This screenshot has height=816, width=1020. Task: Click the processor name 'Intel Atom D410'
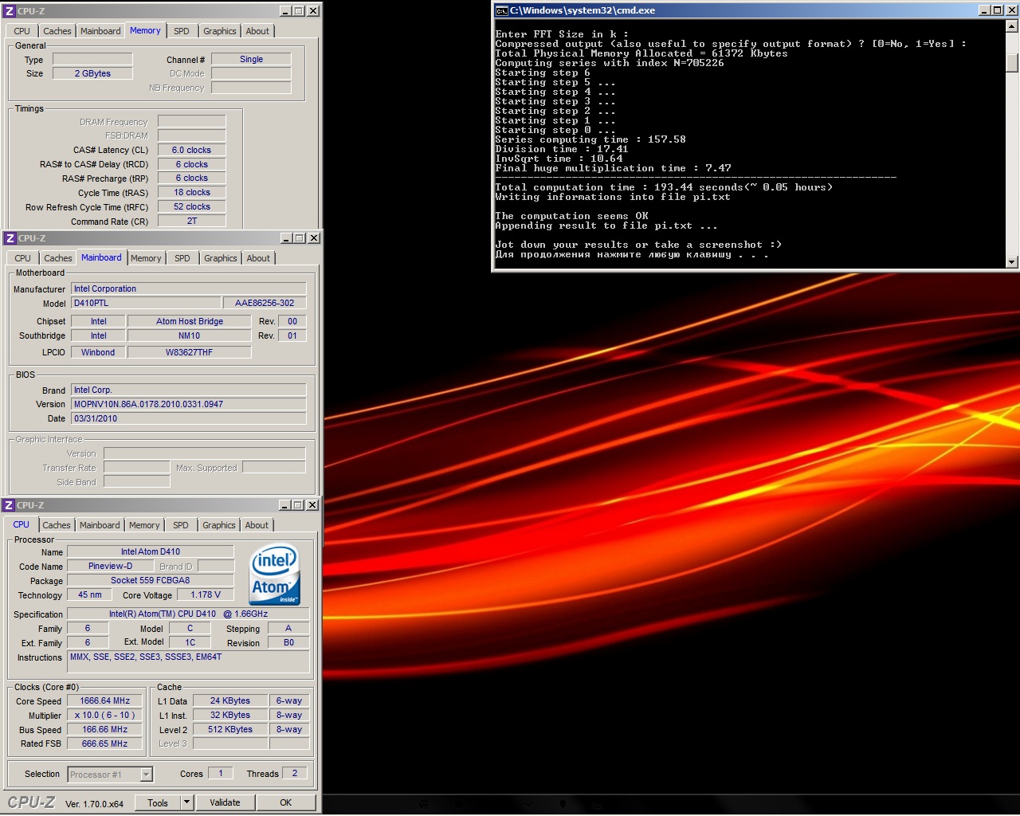(151, 551)
